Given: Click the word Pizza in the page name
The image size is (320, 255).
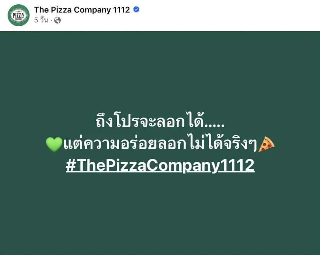Looking at the screenshot, I should tap(61, 10).
